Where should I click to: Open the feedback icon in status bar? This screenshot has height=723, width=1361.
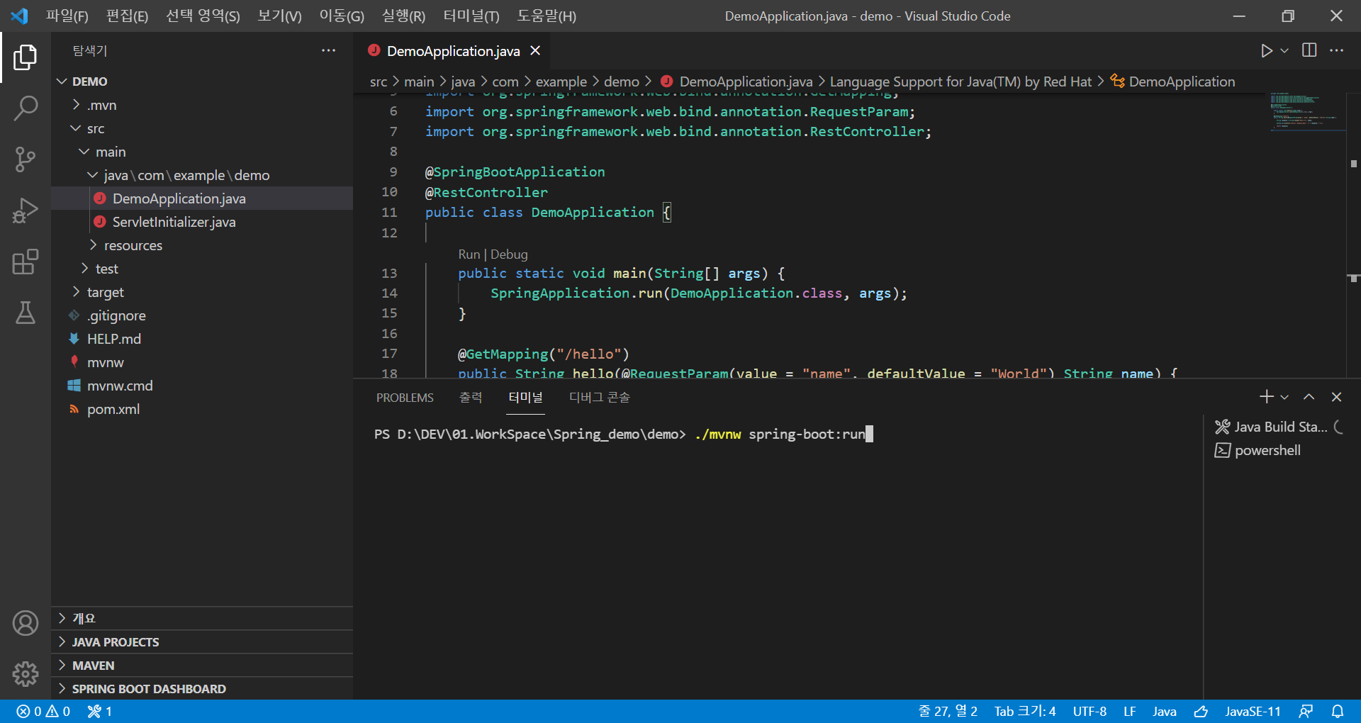point(1306,711)
